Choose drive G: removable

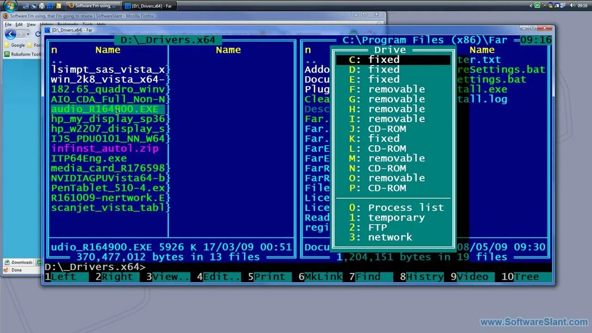(393, 99)
